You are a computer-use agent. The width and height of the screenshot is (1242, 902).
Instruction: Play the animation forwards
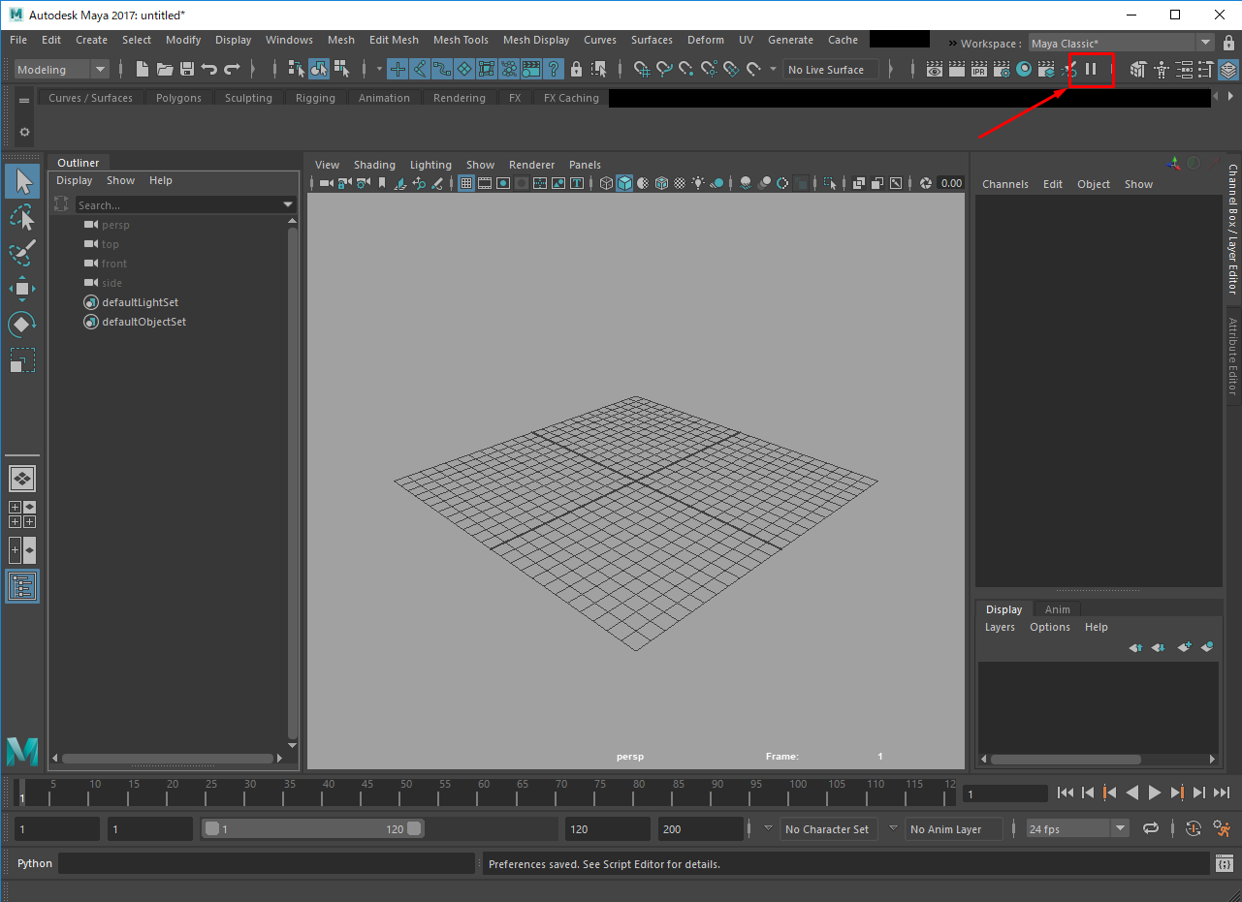[x=1155, y=793]
